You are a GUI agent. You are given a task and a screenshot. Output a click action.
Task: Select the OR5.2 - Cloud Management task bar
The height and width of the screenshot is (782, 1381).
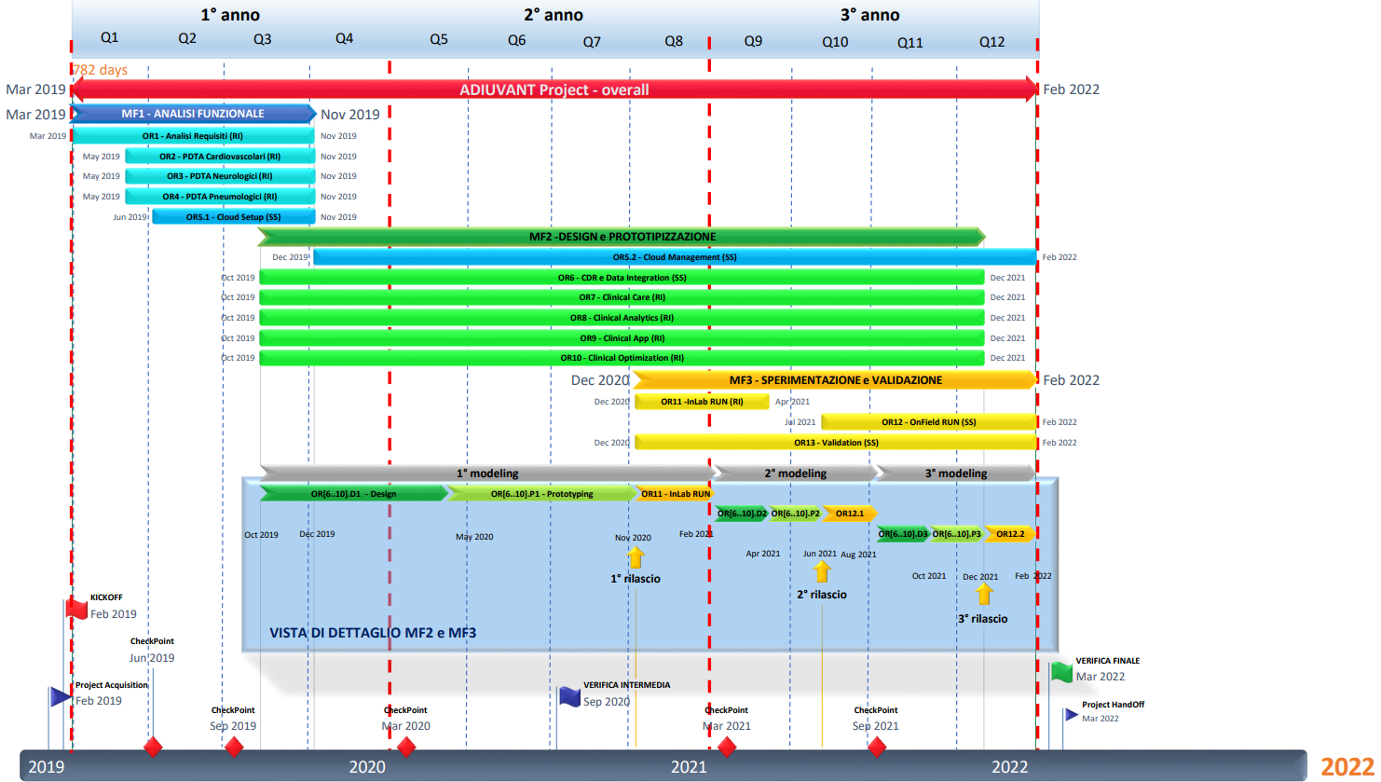coord(674,257)
